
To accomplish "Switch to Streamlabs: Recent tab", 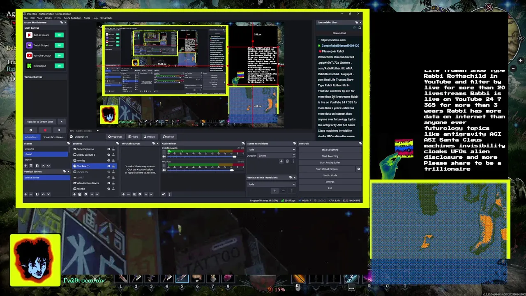I will (54, 137).
